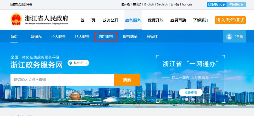Image resolution: width=254 pixels, height=116 pixels.
Task: Click the 浙江省人民政府 title text
Action: click(x=47, y=19)
